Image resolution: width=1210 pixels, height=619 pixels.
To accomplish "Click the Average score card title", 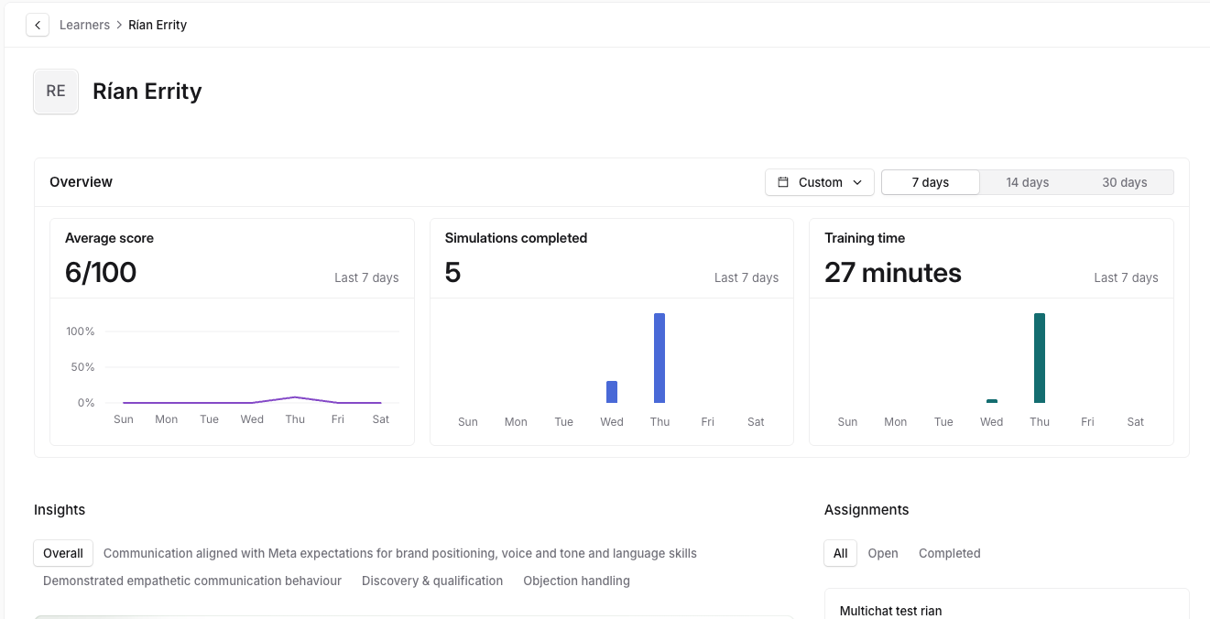I will coord(109,238).
